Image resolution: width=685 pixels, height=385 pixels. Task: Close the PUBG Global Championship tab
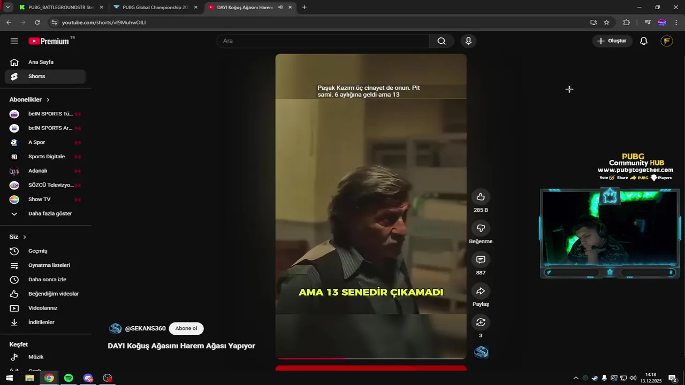tap(196, 7)
